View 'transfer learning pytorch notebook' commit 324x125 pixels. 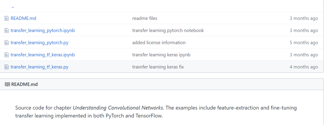(x=168, y=31)
